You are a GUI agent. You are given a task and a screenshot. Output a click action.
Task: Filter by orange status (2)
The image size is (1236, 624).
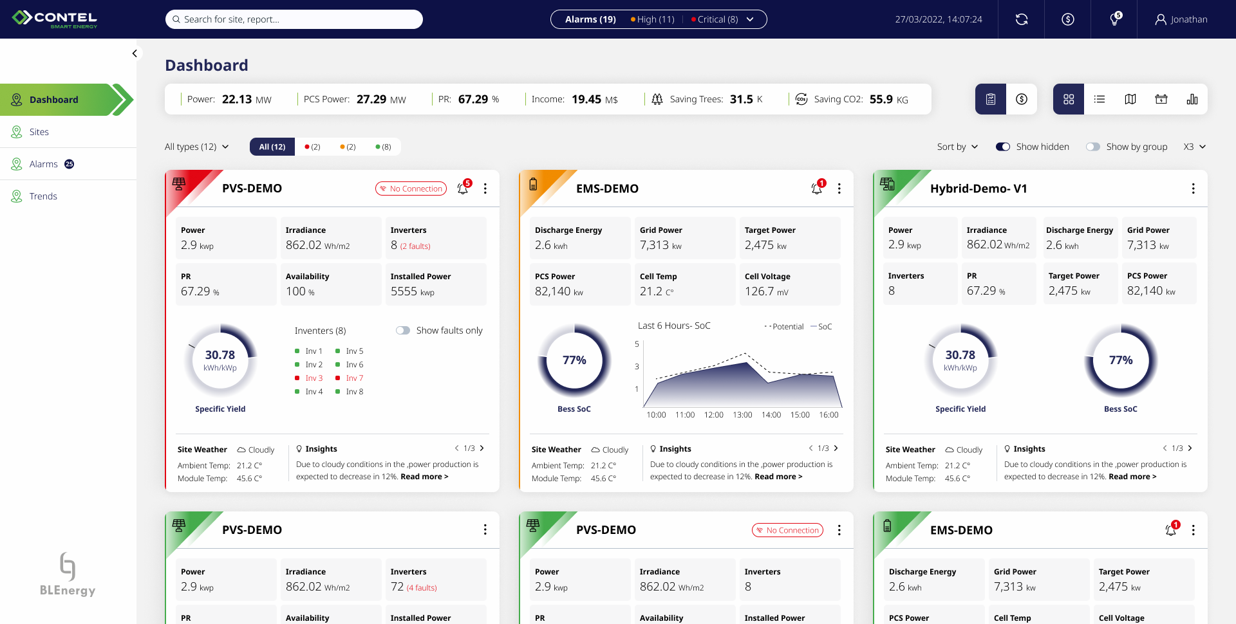tap(348, 147)
